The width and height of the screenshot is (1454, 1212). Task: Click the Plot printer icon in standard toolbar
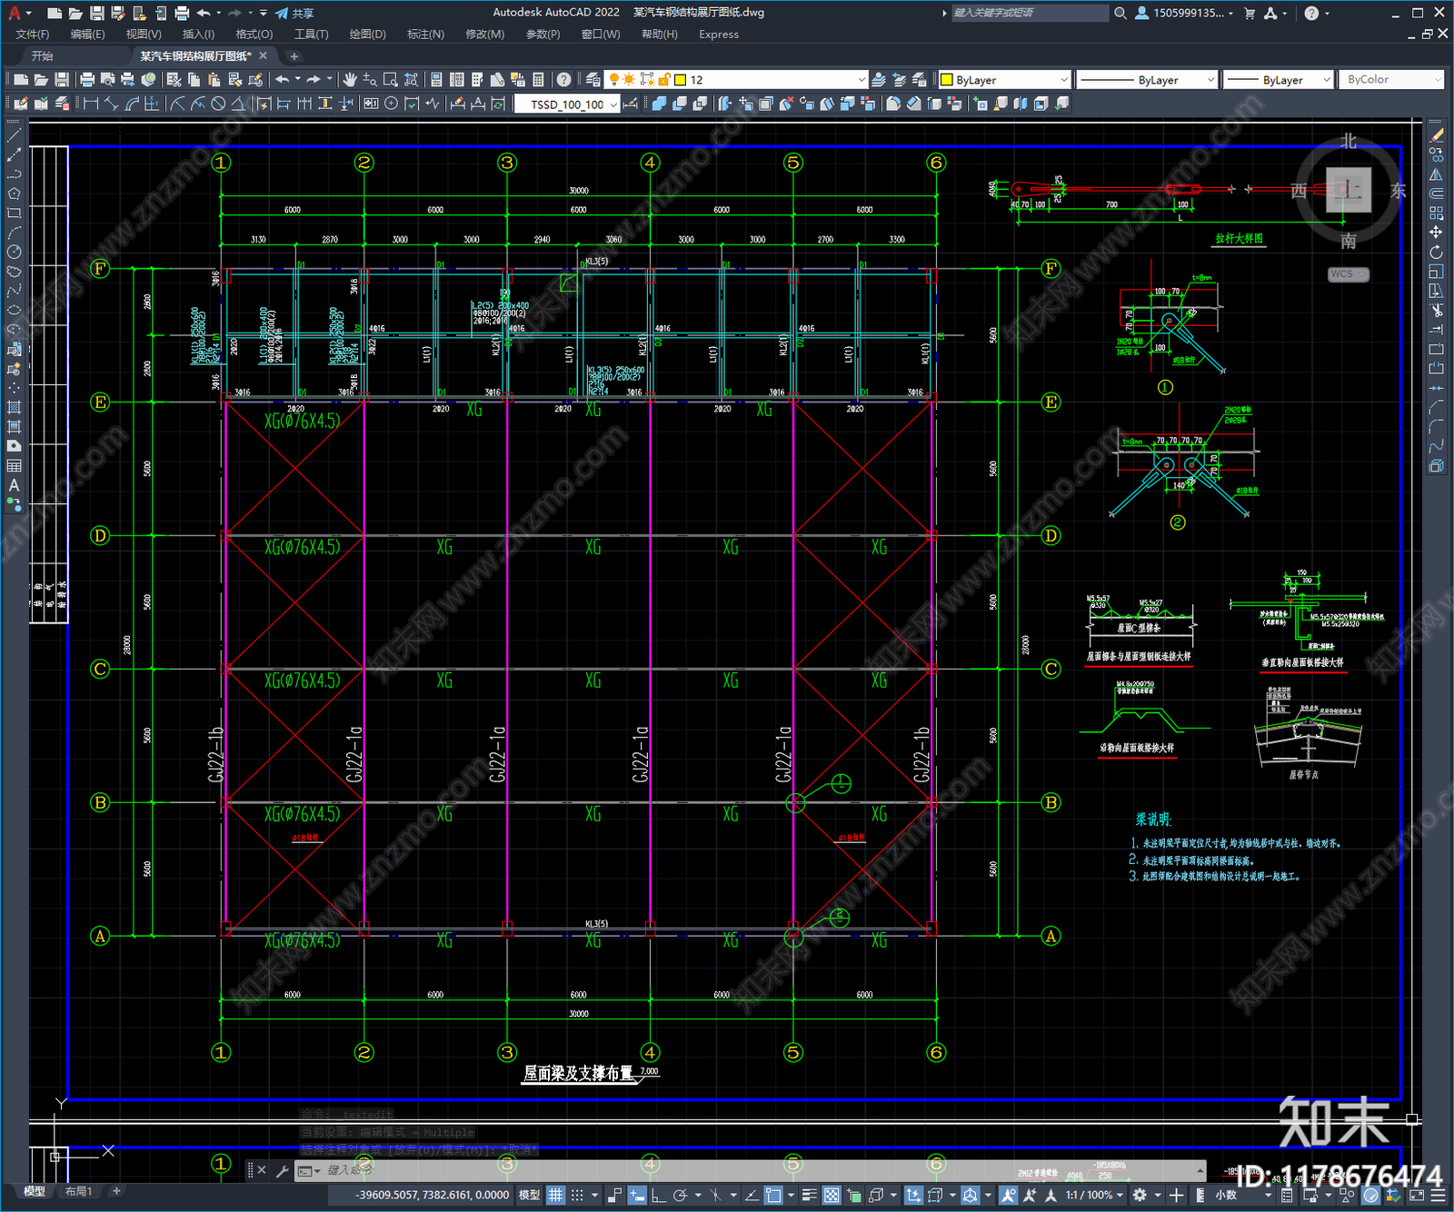(87, 80)
